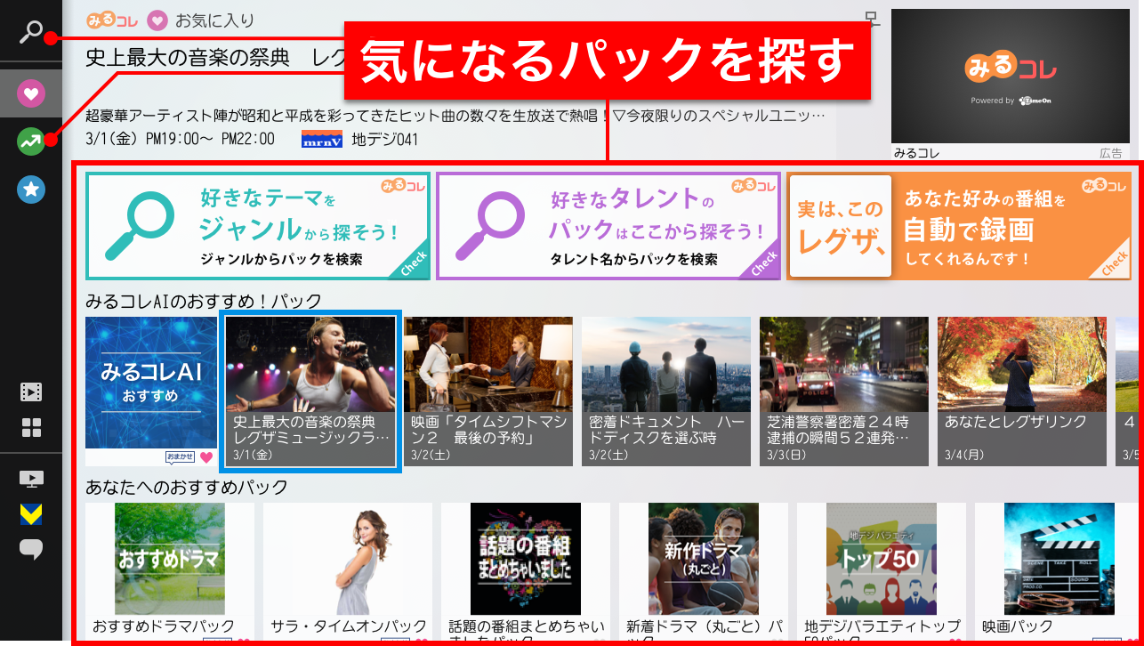This screenshot has width=1144, height=646.
Task: Open the 地デジバラエティ トップ50 pack
Action: pos(881,569)
